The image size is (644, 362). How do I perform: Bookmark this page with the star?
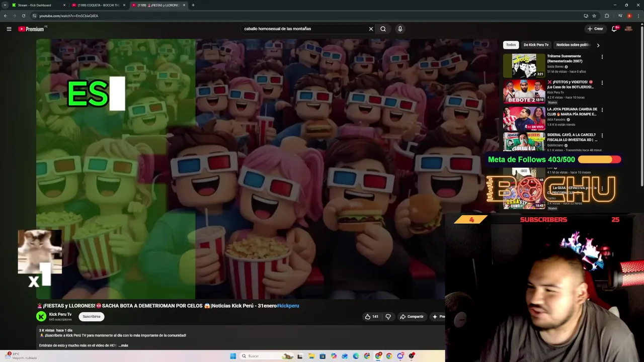[x=594, y=16]
